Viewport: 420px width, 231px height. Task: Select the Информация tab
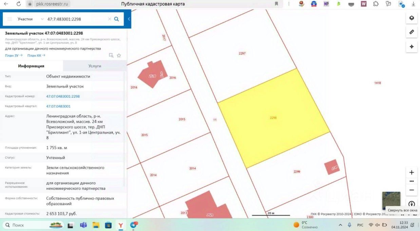pos(31,66)
